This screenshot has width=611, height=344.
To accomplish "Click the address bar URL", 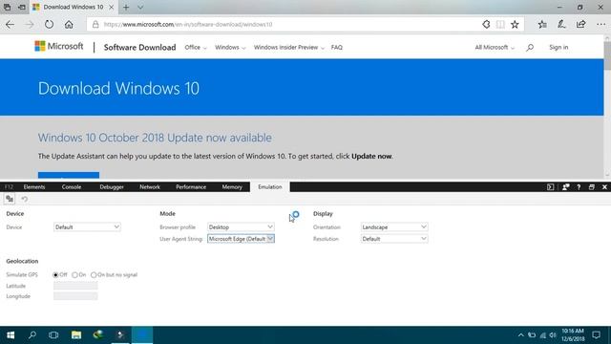I will 188,25.
